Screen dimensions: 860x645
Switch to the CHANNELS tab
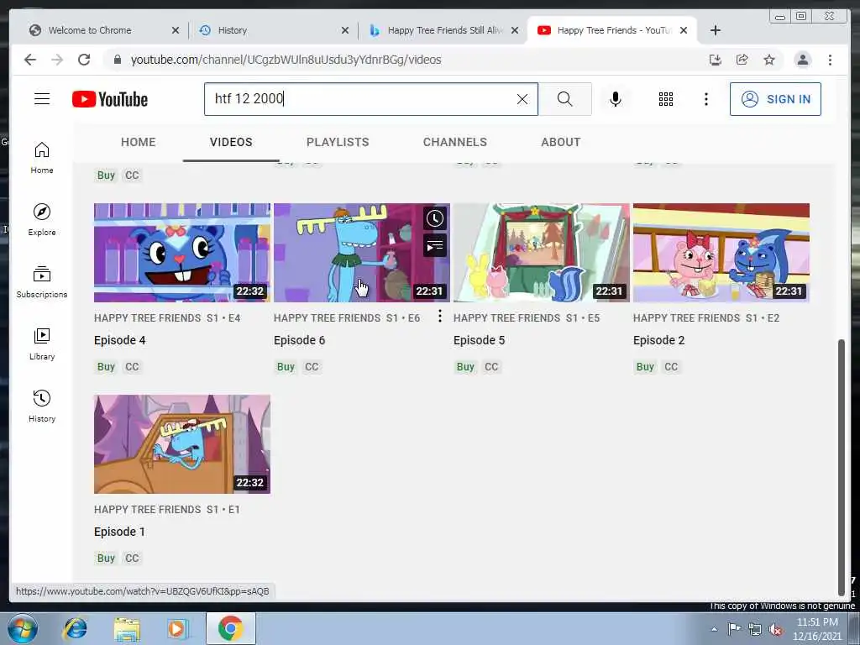coord(454,142)
